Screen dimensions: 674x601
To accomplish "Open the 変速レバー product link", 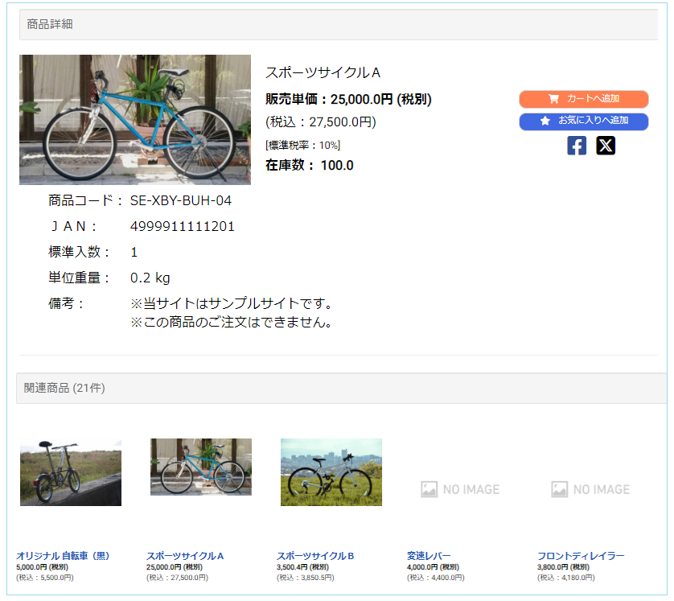I will point(429,556).
